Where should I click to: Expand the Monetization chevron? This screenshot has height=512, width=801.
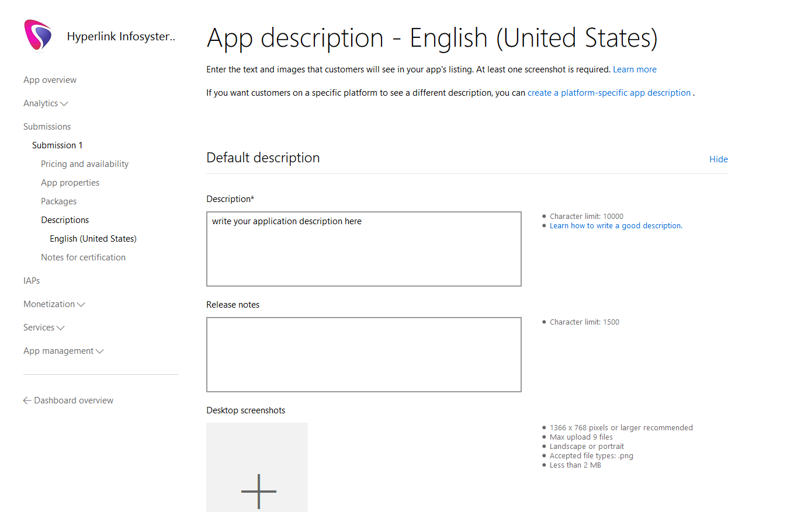tap(81, 305)
